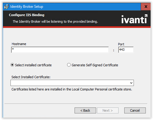Click the subtitle about the provided binding

tap(55, 21)
